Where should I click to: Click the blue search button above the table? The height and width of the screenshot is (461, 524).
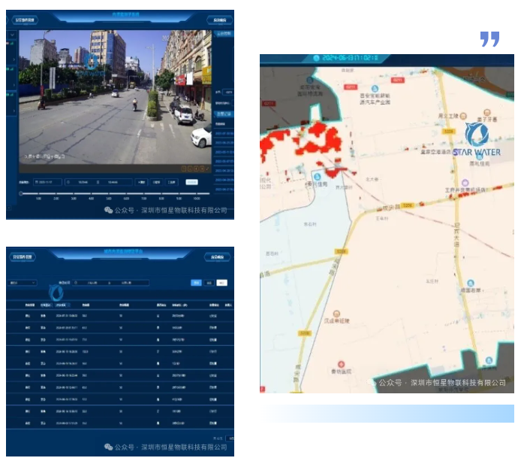tap(196, 283)
